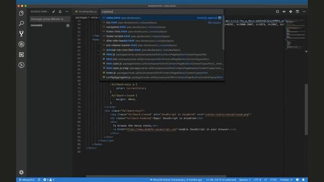Click the Revanth Kumar Annavarapu blame entry in status bar

[x=176, y=180]
